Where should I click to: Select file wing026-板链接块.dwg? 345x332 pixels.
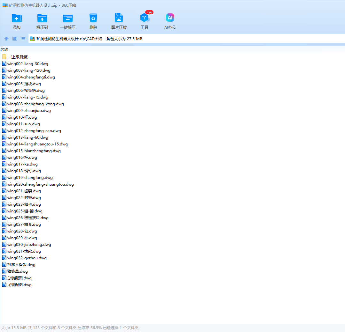pos(25,218)
